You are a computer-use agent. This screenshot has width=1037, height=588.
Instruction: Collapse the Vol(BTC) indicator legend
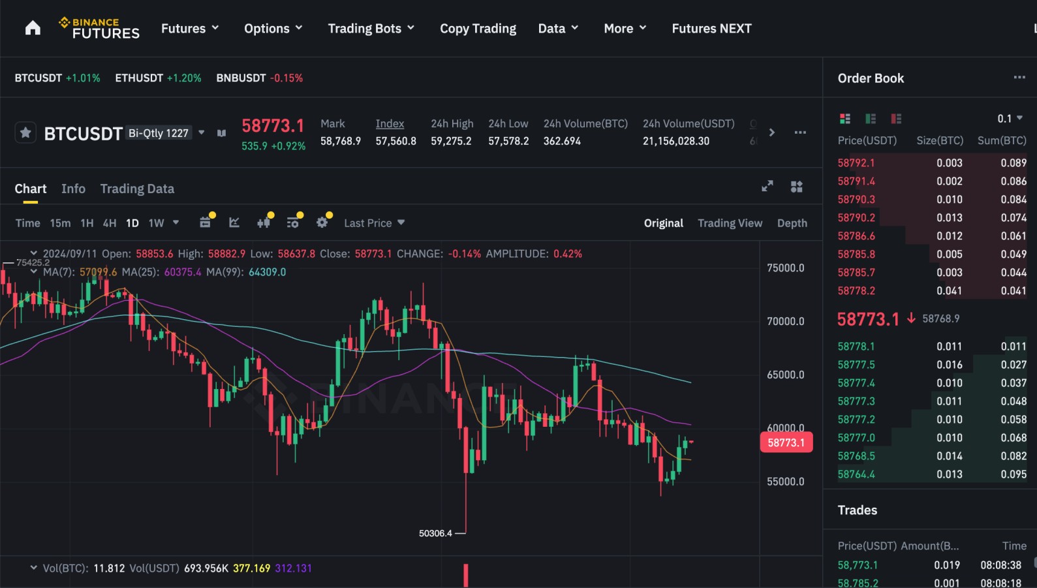pyautogui.click(x=34, y=568)
